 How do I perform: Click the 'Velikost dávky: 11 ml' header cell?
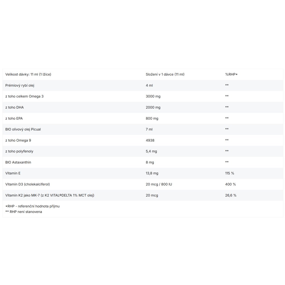coord(28,74)
